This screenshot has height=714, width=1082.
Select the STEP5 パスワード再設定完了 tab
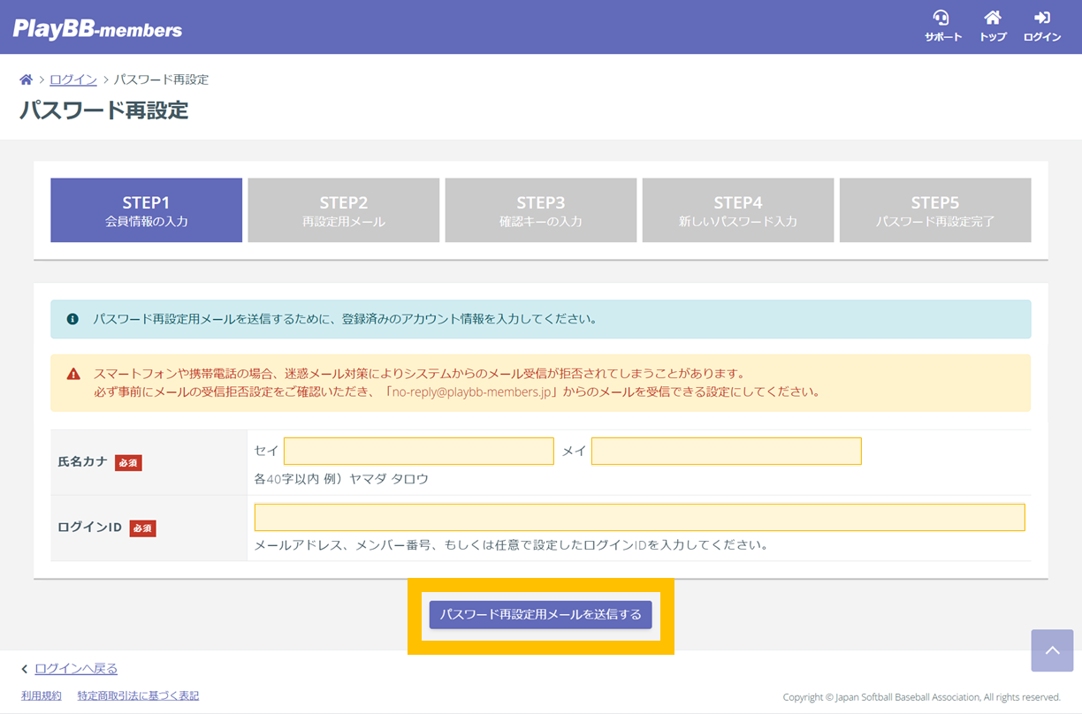tap(934, 210)
